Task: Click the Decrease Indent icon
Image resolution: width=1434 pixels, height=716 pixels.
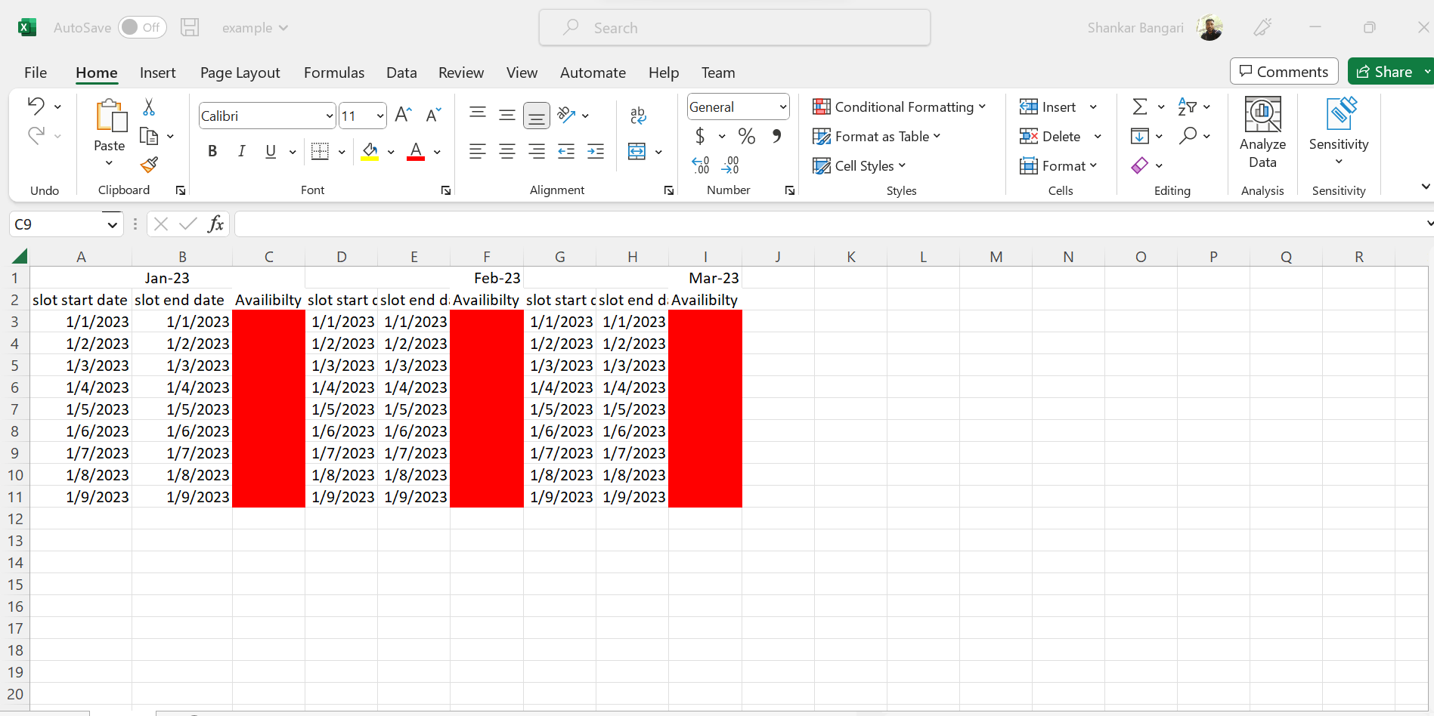Action: pyautogui.click(x=566, y=151)
